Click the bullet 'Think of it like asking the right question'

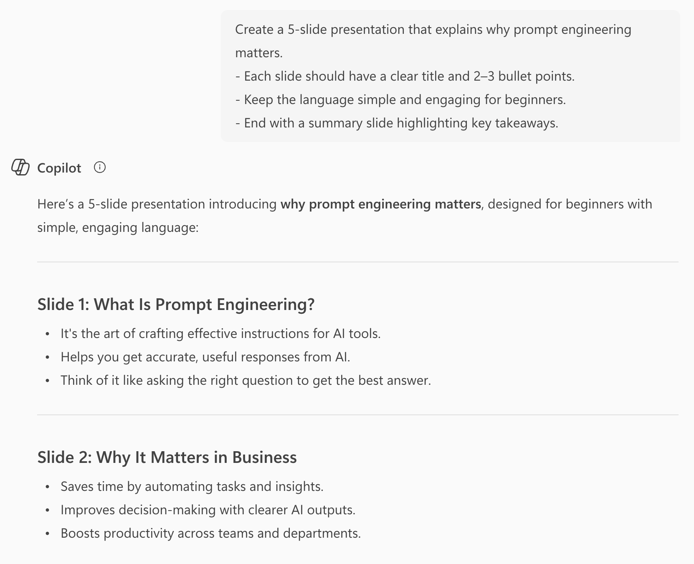click(246, 381)
